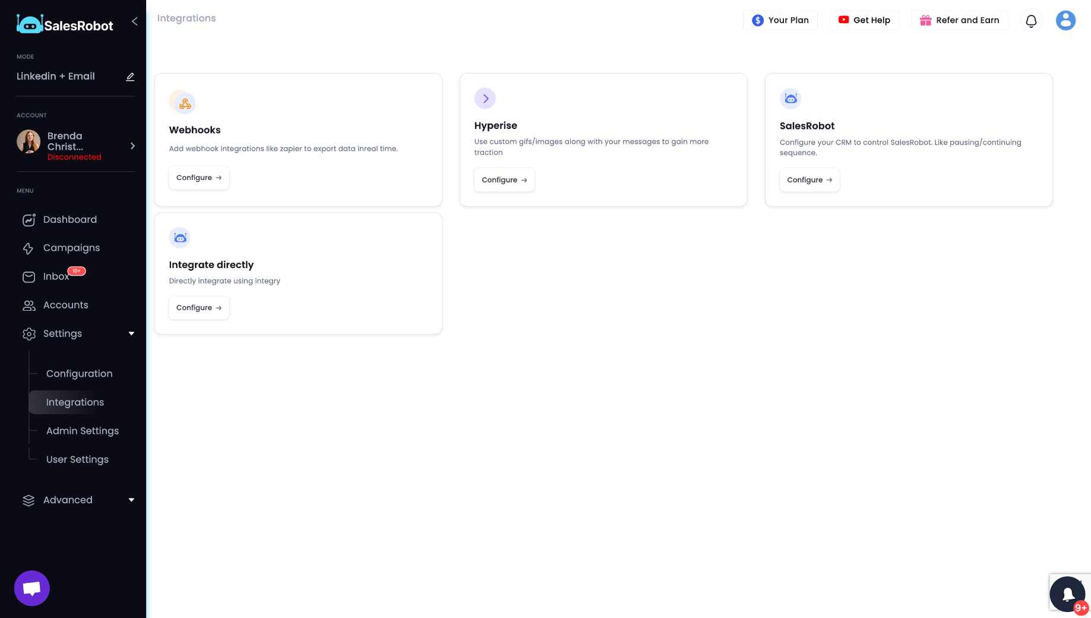Switch to the Integrations settings page
This screenshot has height=618, width=1091.
[75, 402]
